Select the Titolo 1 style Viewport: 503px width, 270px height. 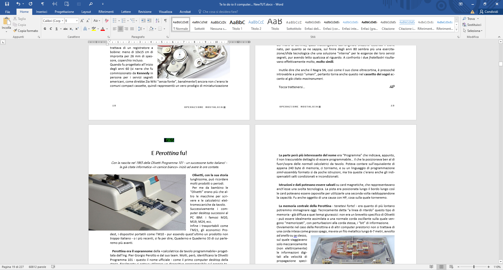point(237,24)
